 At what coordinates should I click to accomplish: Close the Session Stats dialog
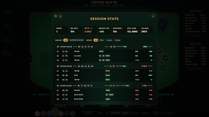coord(153,16)
